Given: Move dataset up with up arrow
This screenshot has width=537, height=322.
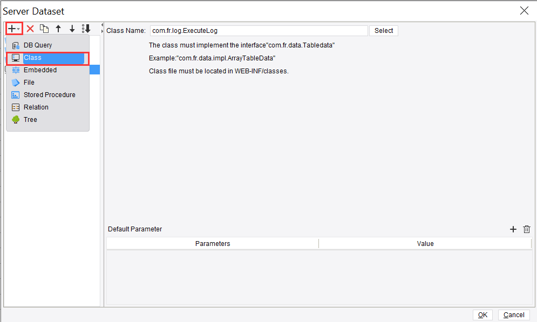Looking at the screenshot, I should 58,29.
